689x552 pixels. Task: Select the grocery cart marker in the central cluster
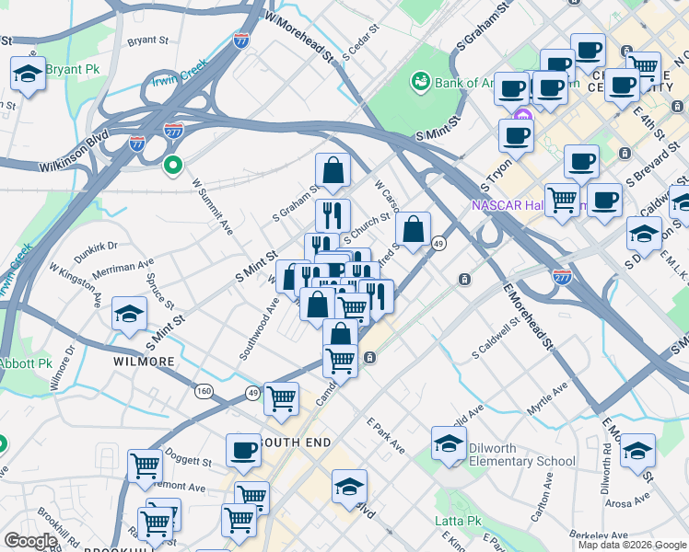[x=354, y=308]
